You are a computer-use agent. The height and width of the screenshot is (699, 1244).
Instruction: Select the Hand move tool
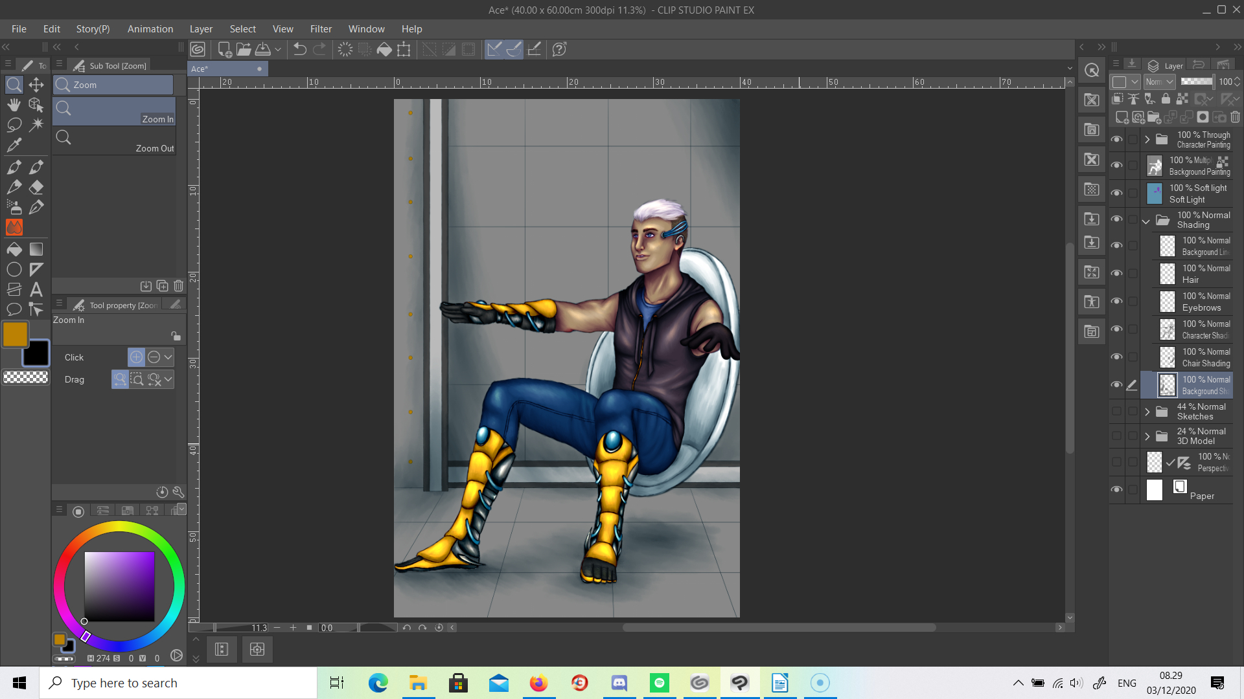pos(14,105)
